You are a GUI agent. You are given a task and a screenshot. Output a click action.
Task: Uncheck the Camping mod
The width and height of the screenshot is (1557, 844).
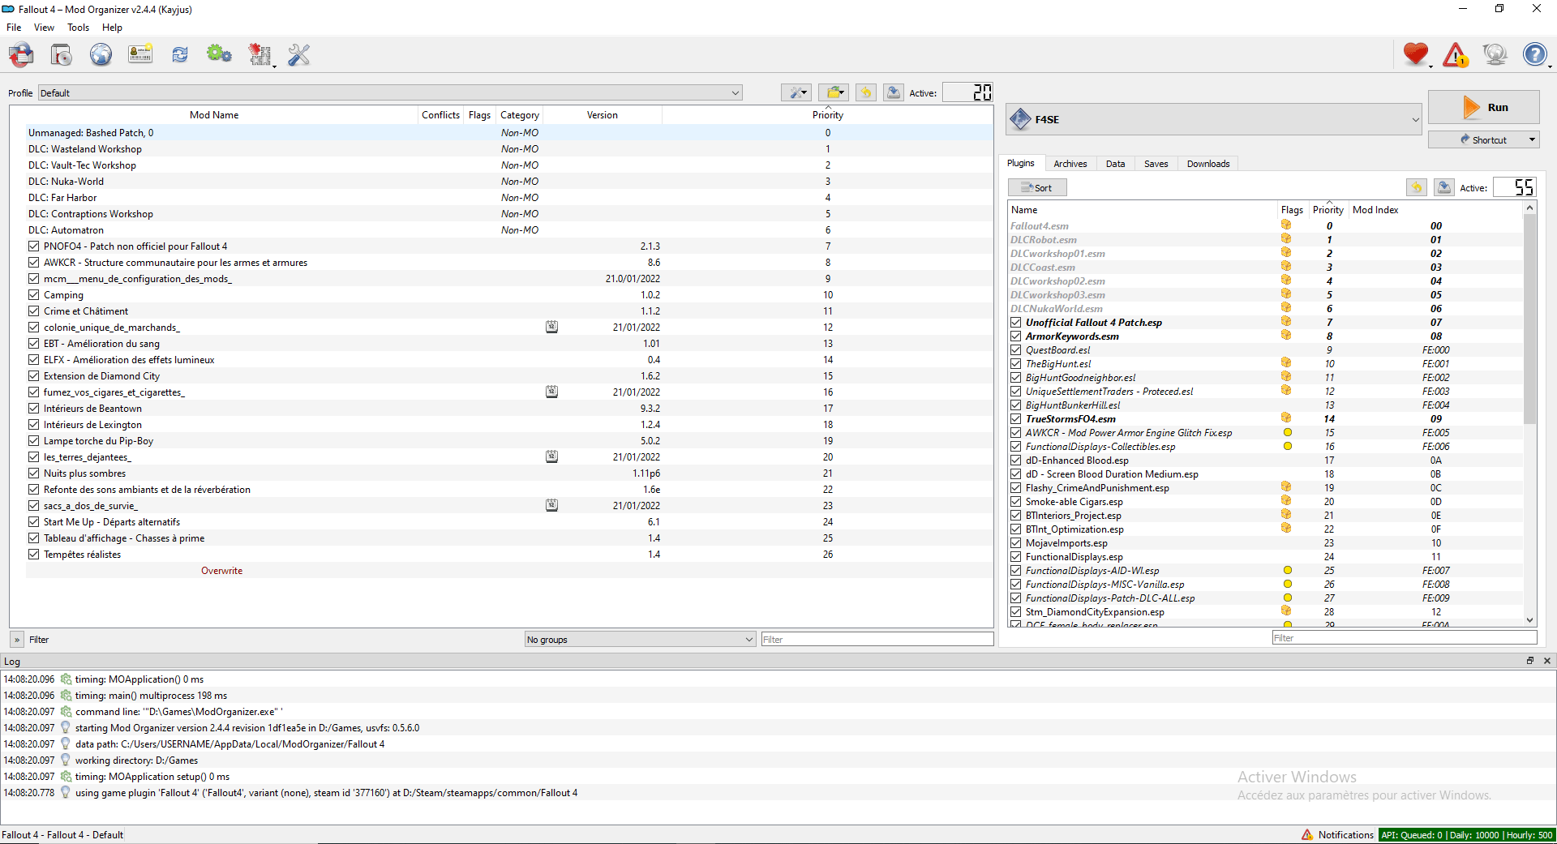point(33,294)
